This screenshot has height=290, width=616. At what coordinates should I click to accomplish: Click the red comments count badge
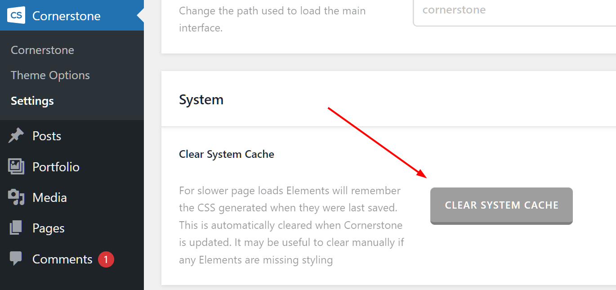pyautogui.click(x=106, y=259)
